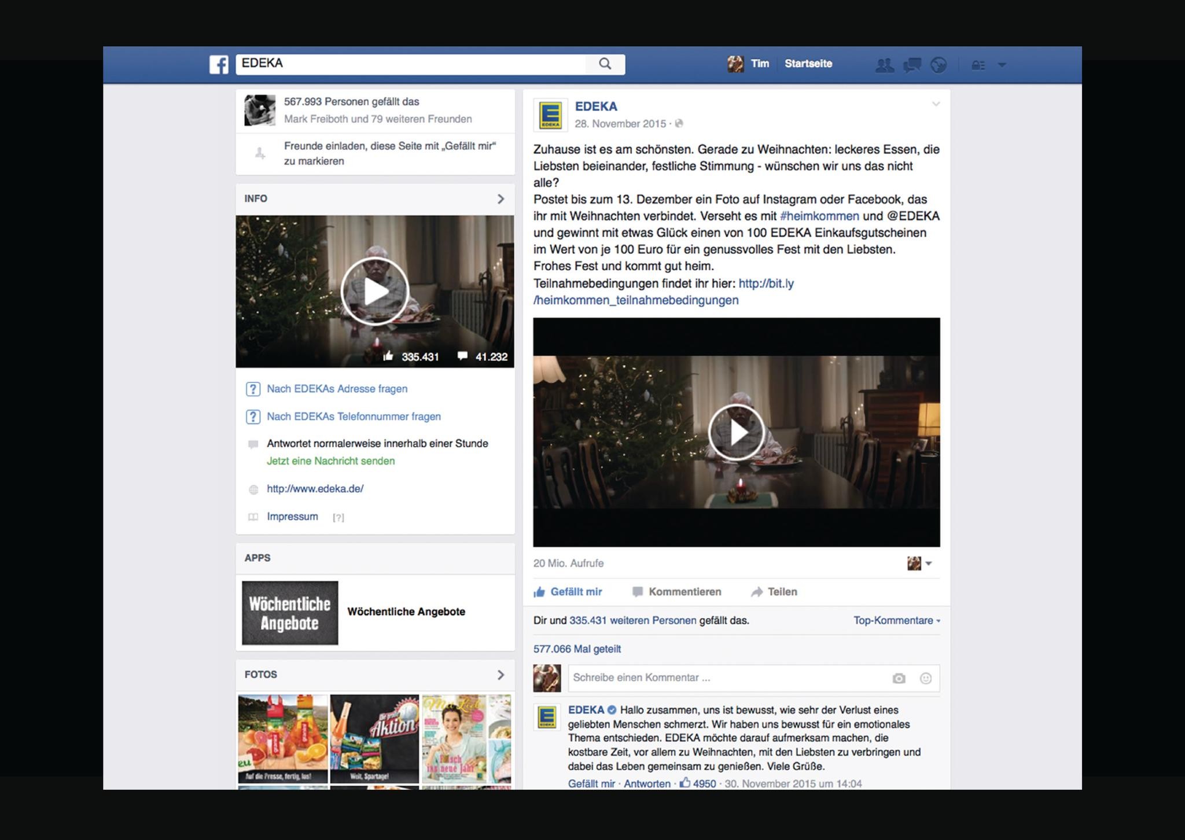Open the Aktion photo thumbnail

[x=374, y=739]
